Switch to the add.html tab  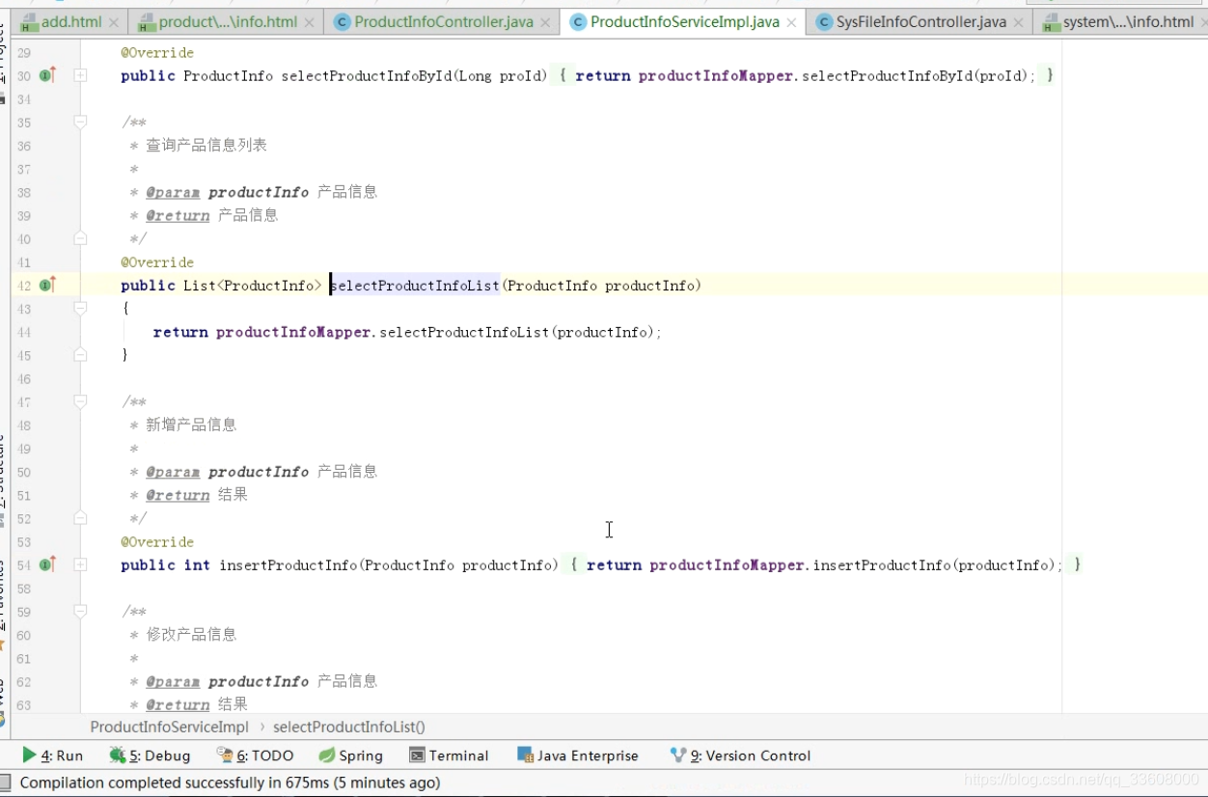pyautogui.click(x=71, y=21)
